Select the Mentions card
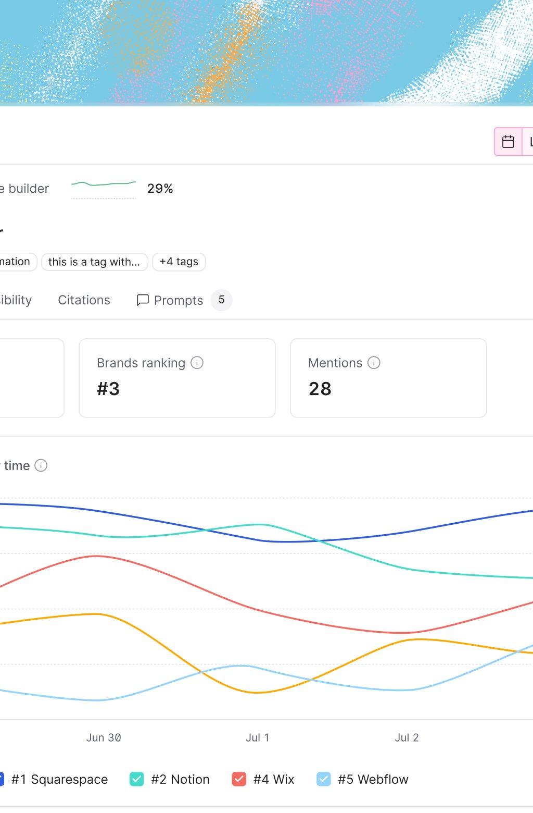This screenshot has height=813, width=533. [388, 378]
